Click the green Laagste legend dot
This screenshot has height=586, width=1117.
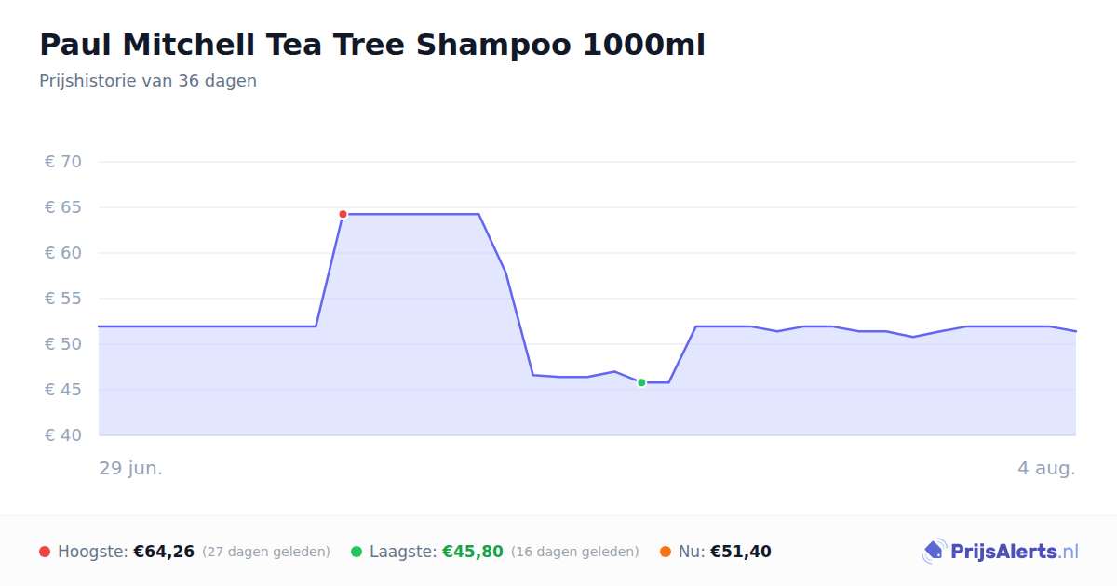click(357, 552)
